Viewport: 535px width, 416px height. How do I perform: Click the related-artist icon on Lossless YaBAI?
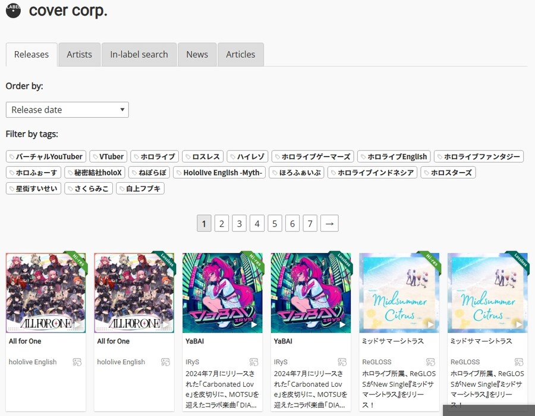tap(342, 362)
